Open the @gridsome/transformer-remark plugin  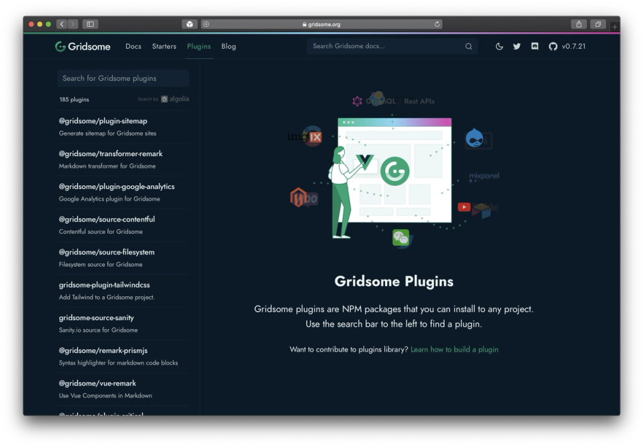click(111, 154)
